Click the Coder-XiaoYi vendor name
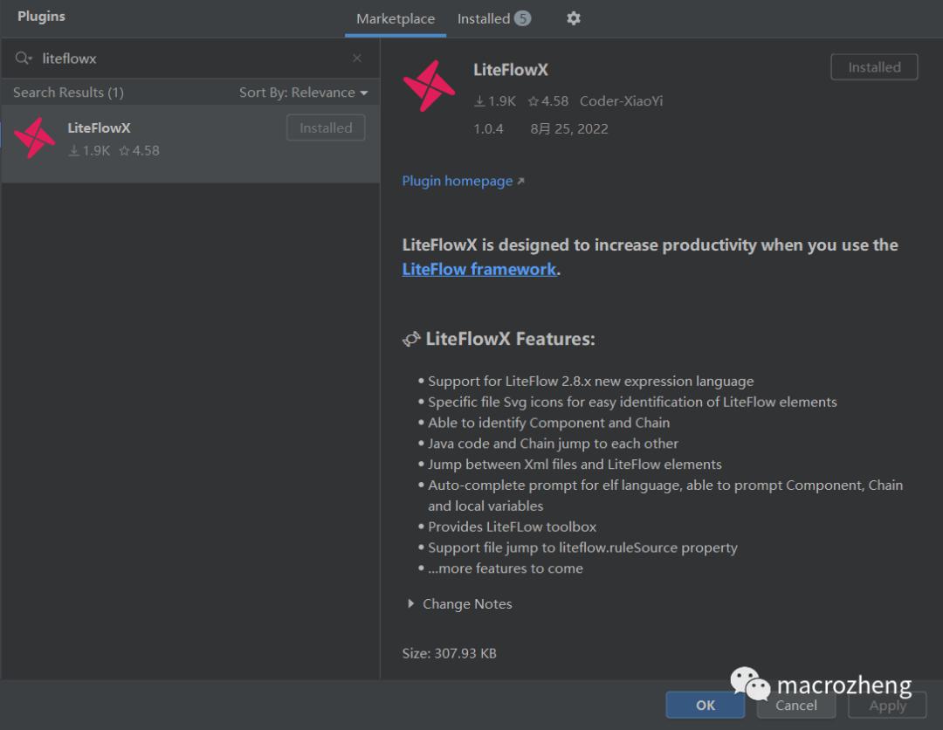 (x=621, y=101)
